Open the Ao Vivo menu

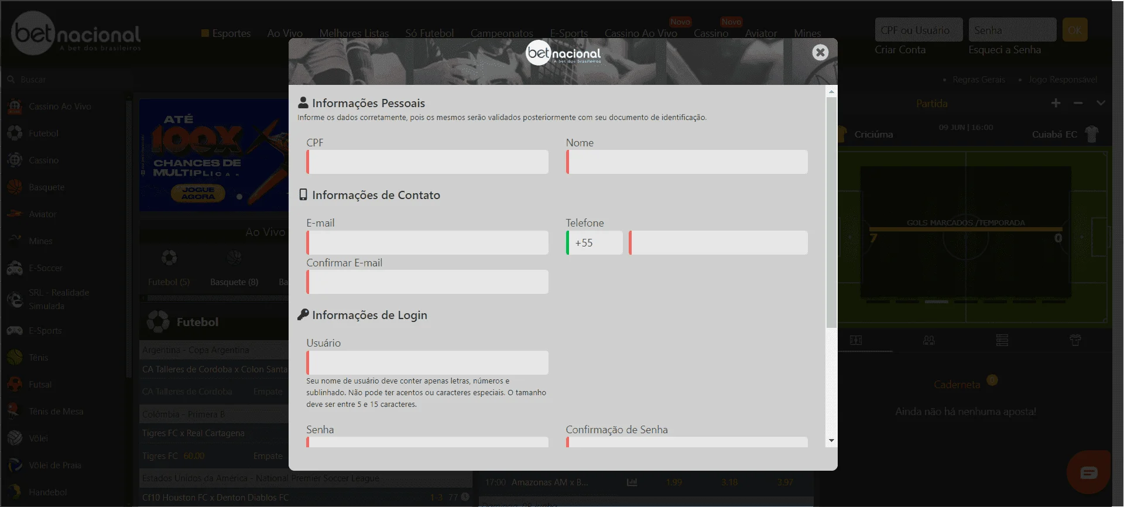click(285, 33)
